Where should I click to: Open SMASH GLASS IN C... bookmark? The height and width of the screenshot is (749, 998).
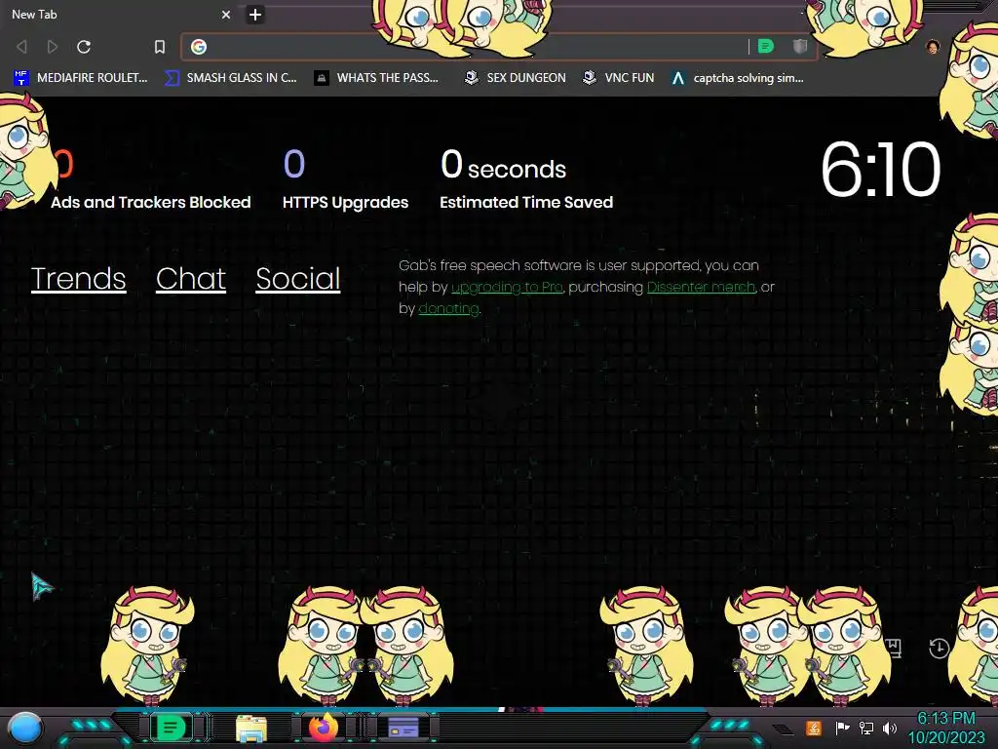(x=230, y=78)
